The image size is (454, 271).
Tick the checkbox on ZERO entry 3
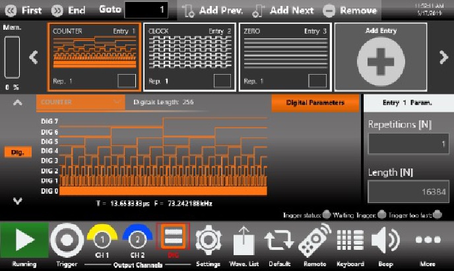pyautogui.click(x=317, y=81)
